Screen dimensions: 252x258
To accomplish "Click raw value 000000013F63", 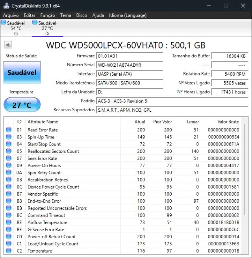I will [x=223, y=244].
